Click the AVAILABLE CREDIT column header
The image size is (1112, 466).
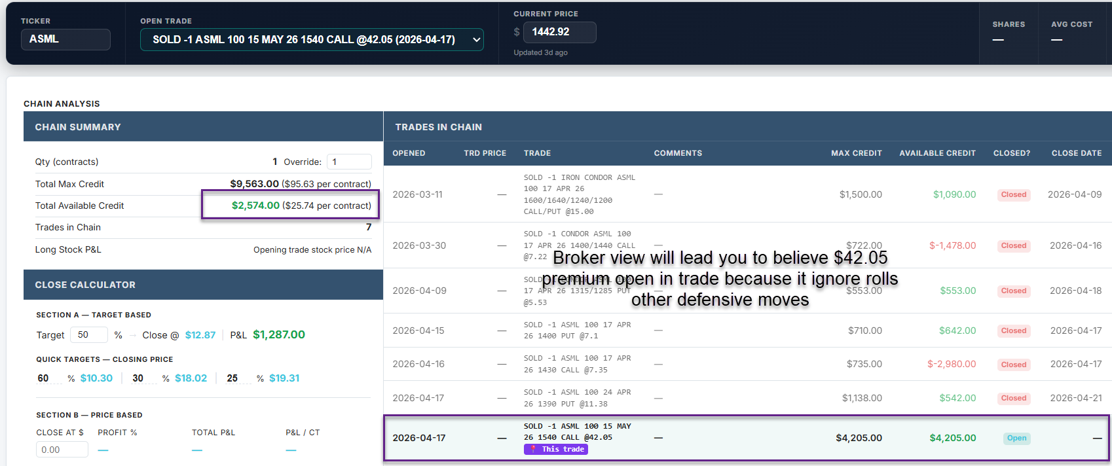[x=937, y=153]
